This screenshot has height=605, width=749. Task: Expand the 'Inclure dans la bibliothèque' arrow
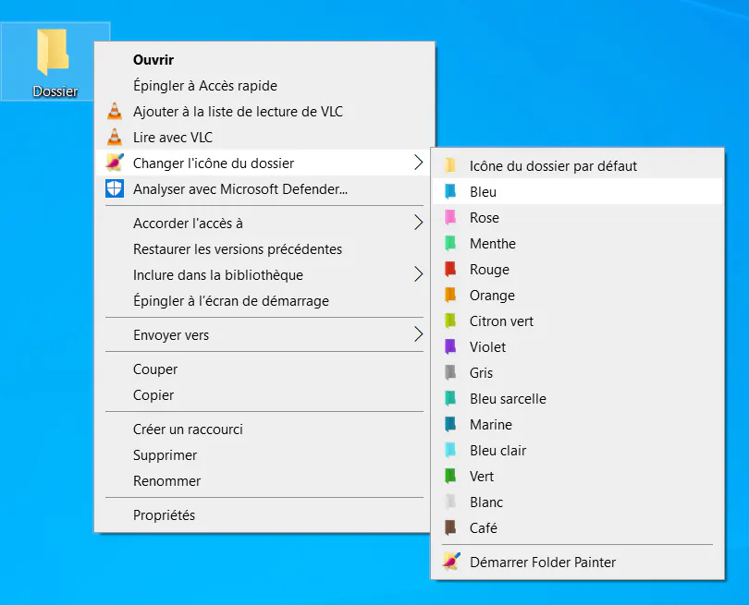click(419, 274)
